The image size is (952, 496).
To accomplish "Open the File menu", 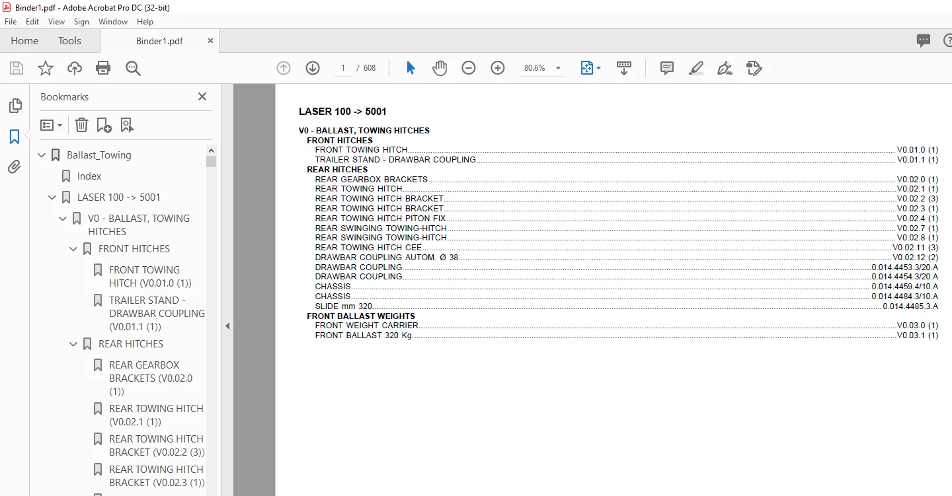I will (x=11, y=22).
